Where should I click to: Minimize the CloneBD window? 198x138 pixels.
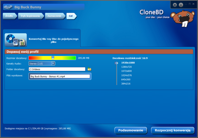[x=186, y=4]
